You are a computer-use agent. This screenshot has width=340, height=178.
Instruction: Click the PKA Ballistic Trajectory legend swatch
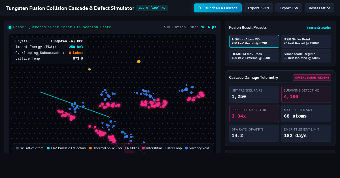click(x=48, y=148)
